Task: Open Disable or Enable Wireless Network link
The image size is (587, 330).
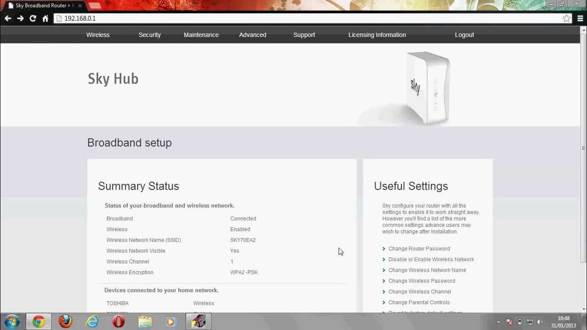Action: (x=431, y=259)
